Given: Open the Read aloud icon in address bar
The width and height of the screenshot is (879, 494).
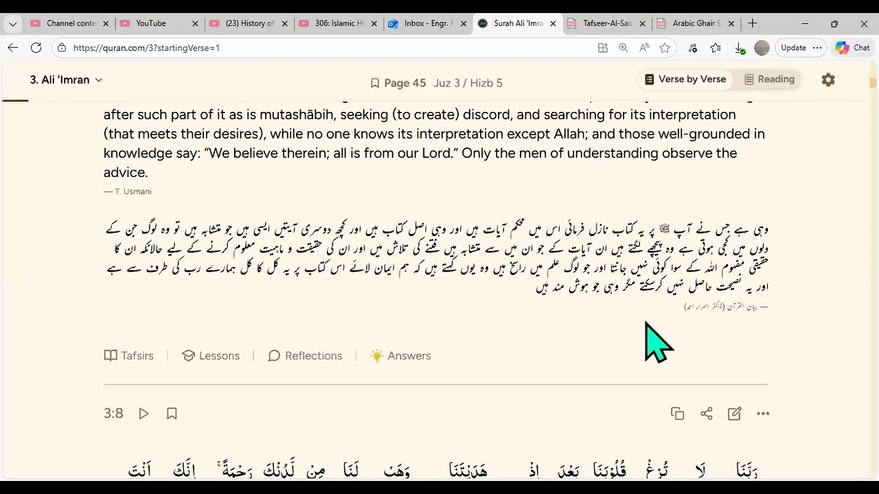Looking at the screenshot, I should point(644,48).
